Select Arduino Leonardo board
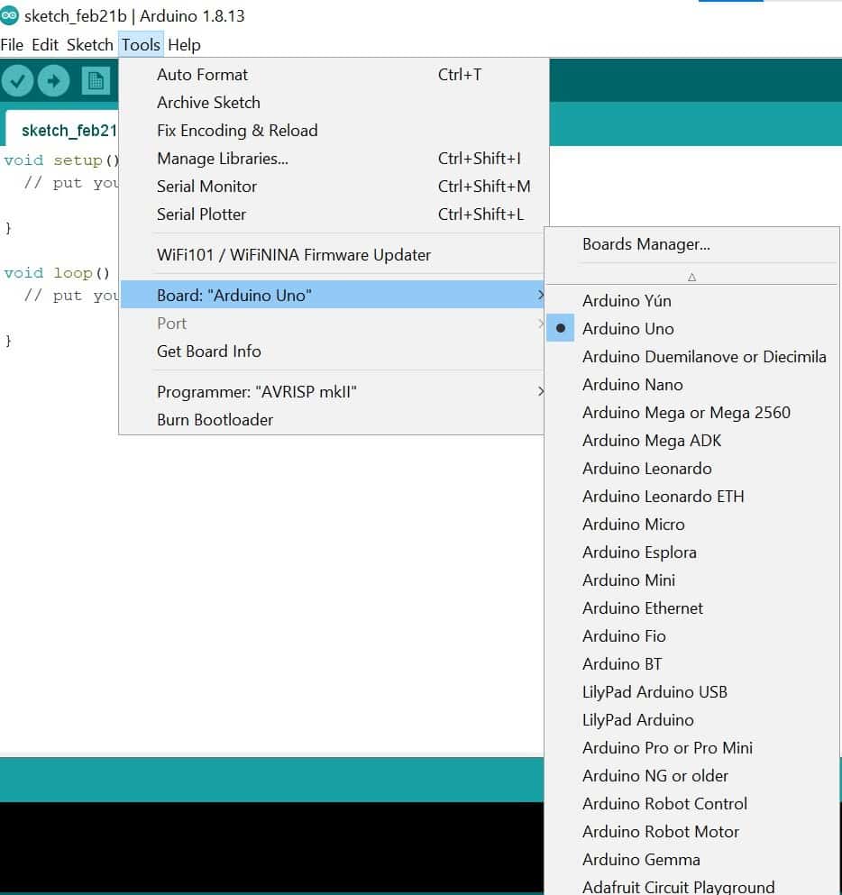The image size is (842, 895). point(691,468)
